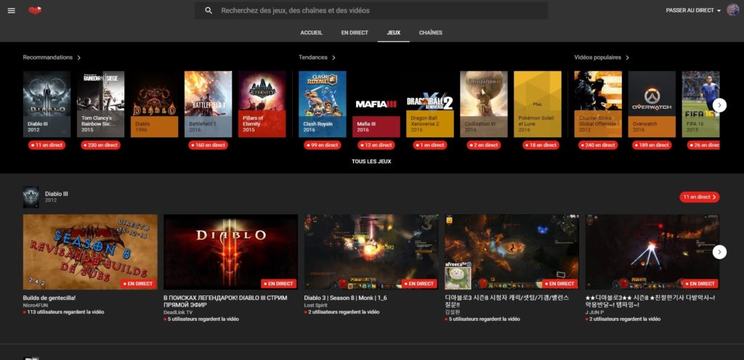Image resolution: width=744 pixels, height=360 pixels.
Task: Click the YouTube Gaming heart logo
Action: click(35, 10)
